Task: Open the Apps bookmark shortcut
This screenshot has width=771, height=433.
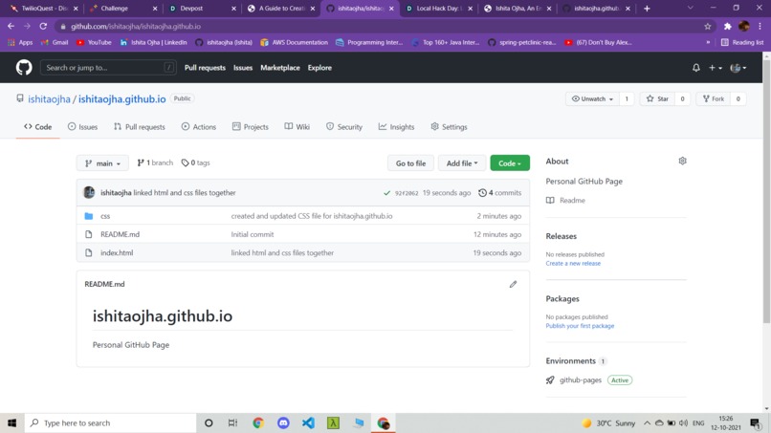Action: click(x=20, y=42)
